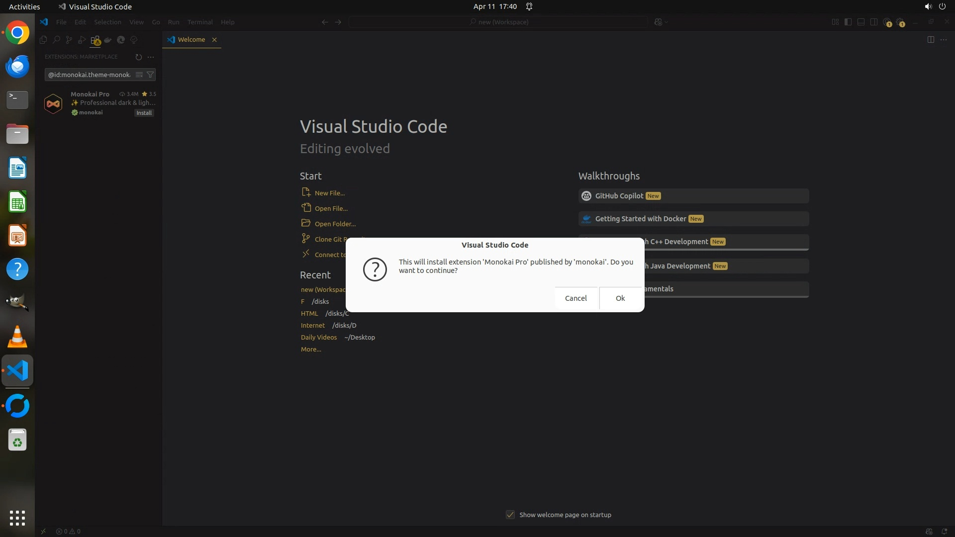Open editor more actions ellipsis menu

tap(944, 40)
